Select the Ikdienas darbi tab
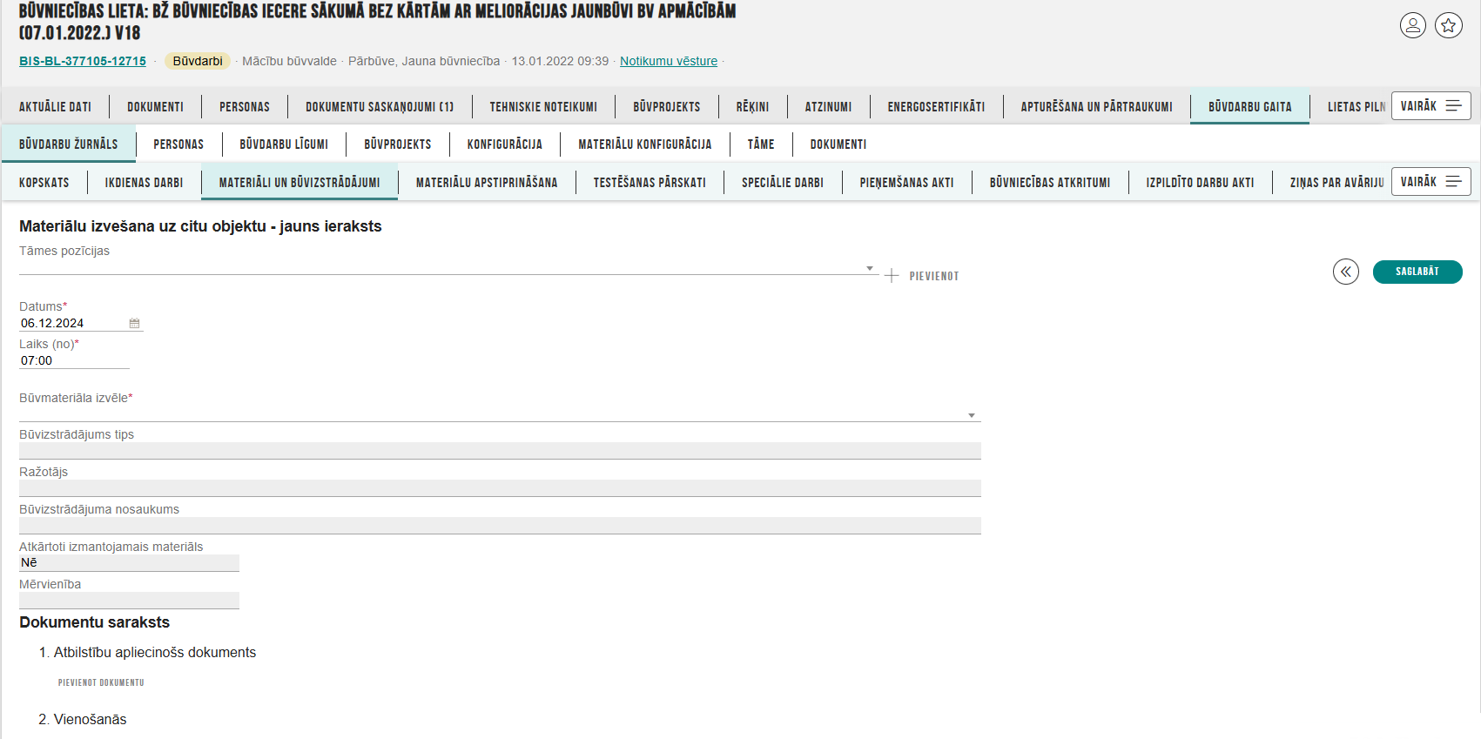 click(144, 183)
